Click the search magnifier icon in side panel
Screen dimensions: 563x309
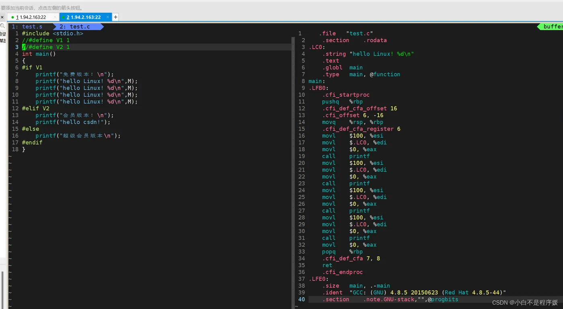click(2, 26)
